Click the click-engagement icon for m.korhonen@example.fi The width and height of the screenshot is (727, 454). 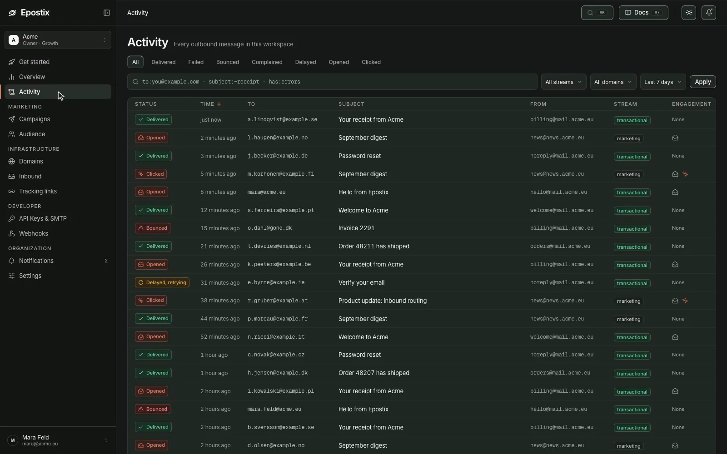click(x=685, y=174)
